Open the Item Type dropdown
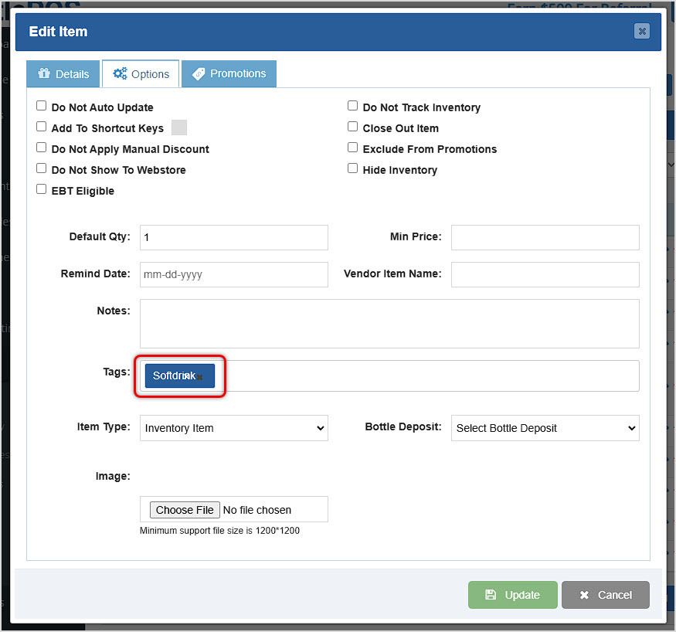This screenshot has height=632, width=676. (x=233, y=428)
